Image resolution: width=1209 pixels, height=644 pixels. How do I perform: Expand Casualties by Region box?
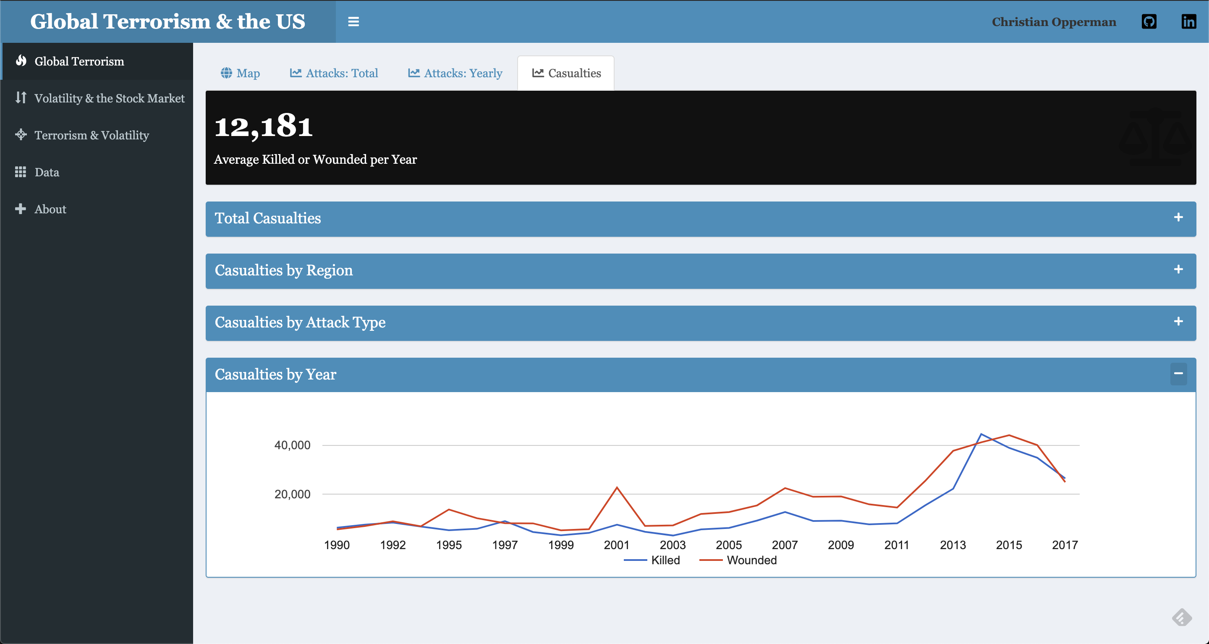point(1178,270)
